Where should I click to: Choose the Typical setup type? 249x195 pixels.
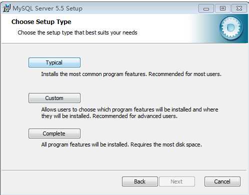coord(54,62)
